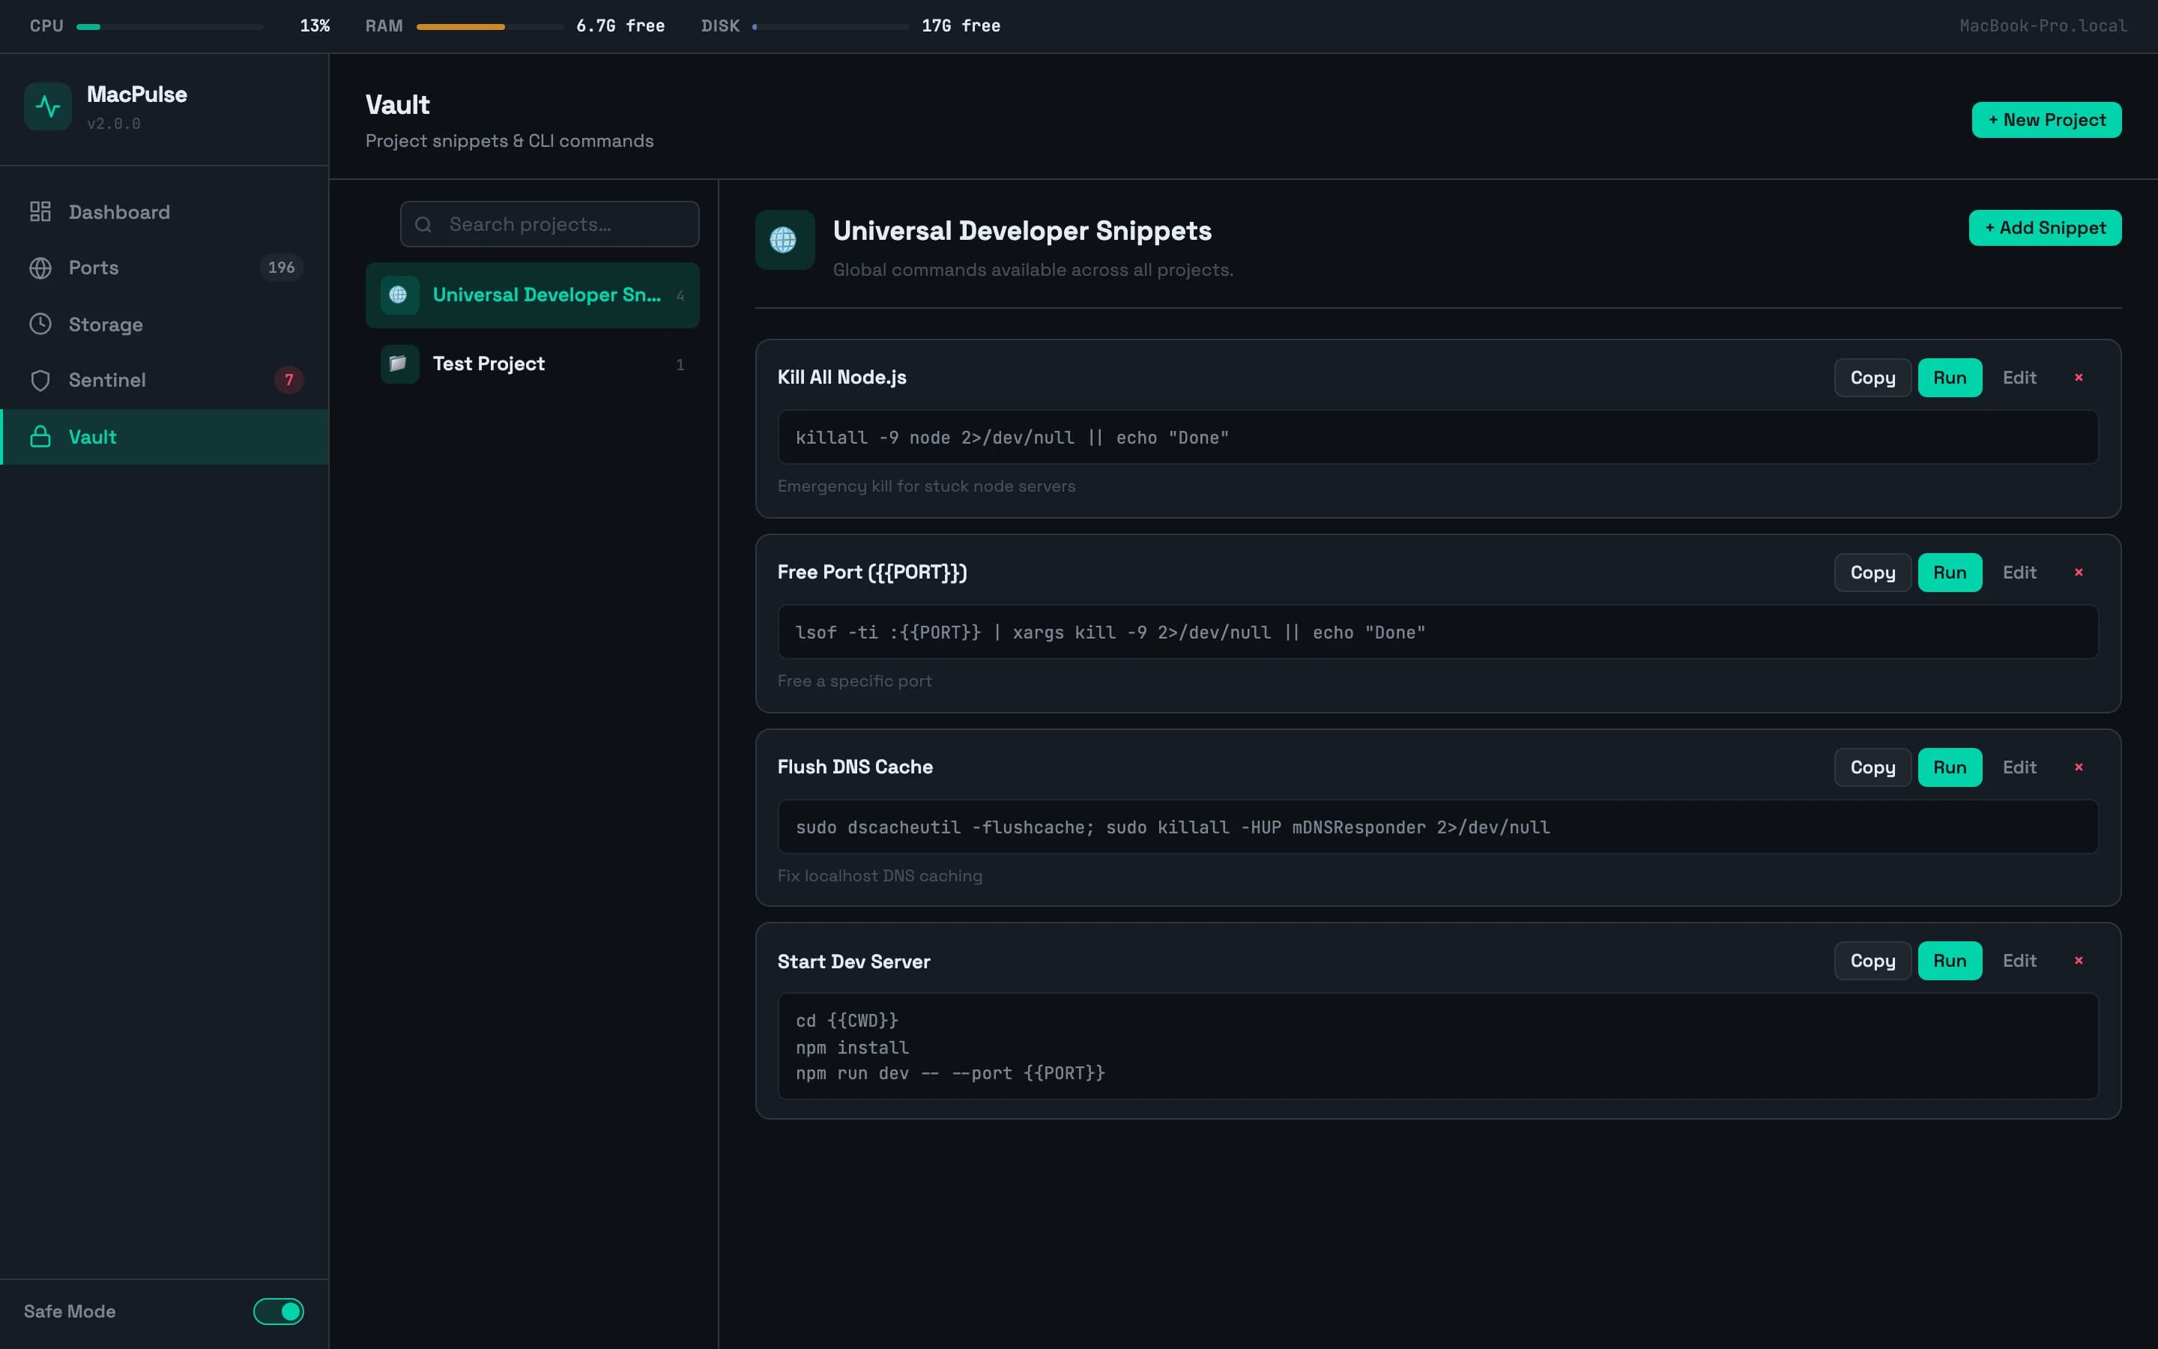Select the Vault menu item

[165, 436]
